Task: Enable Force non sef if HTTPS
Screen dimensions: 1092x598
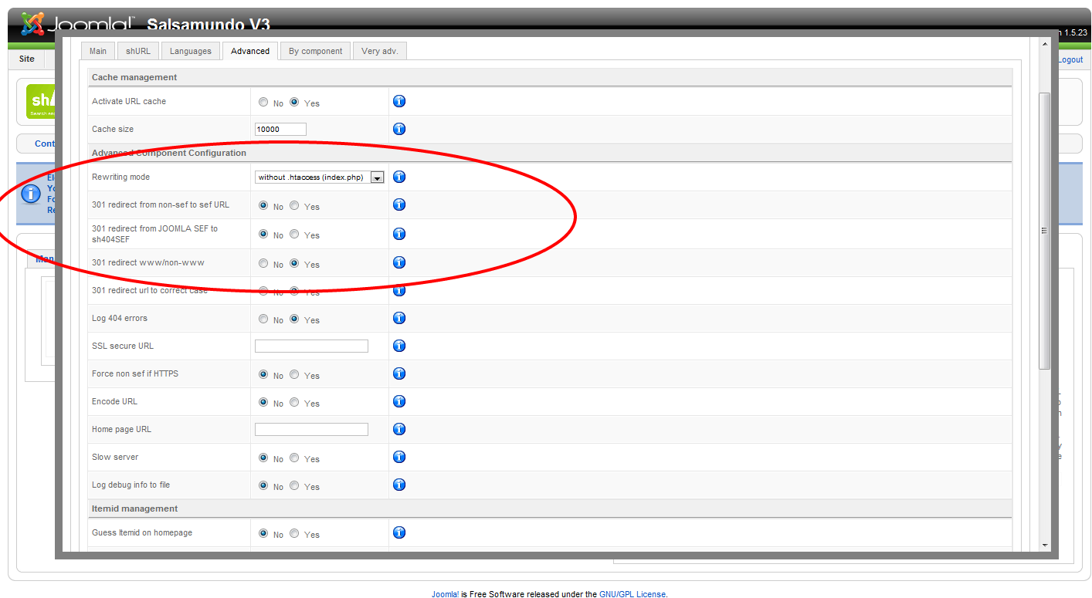Action: 294,374
